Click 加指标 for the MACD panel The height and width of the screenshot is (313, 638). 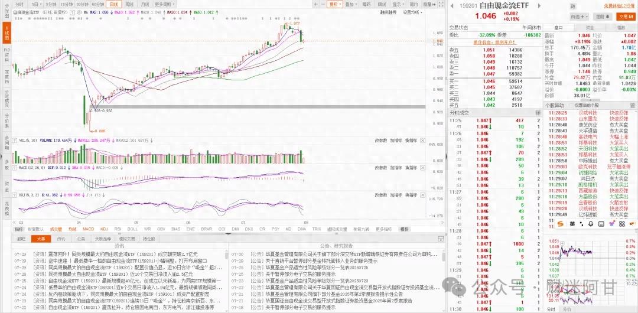point(396,167)
